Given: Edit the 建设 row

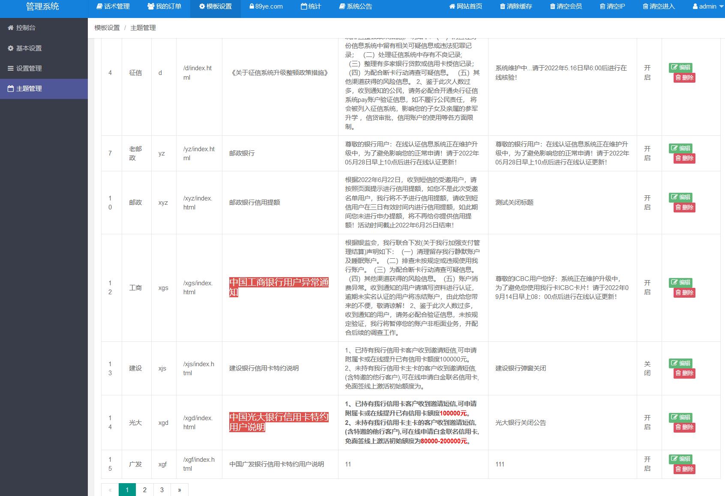Looking at the screenshot, I should (x=681, y=363).
